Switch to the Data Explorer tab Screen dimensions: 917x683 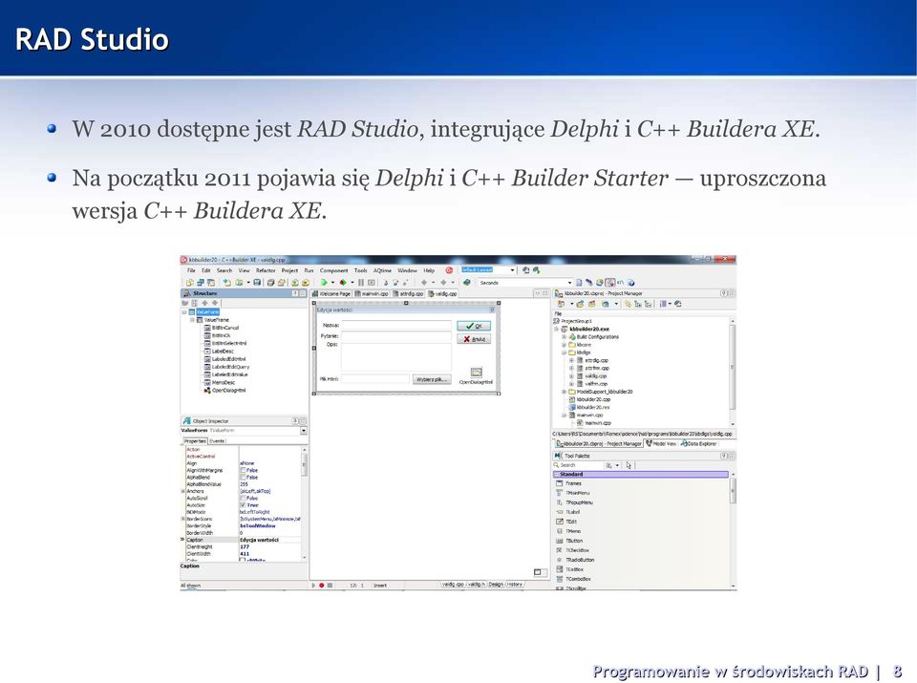(x=699, y=444)
